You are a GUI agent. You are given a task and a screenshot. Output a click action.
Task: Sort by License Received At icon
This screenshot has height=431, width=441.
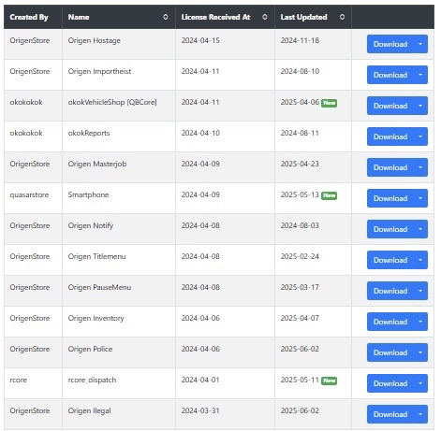[x=265, y=17]
